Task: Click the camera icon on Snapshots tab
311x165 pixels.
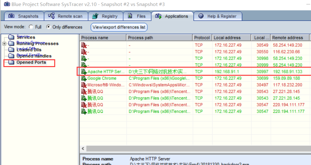Action: [11, 16]
